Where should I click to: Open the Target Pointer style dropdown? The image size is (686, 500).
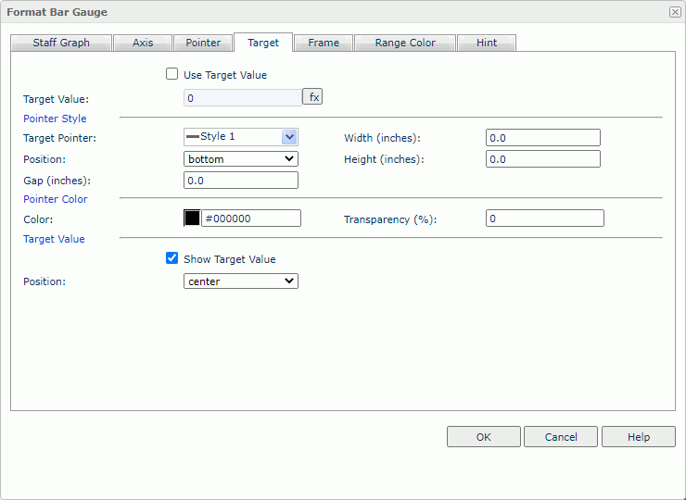pyautogui.click(x=289, y=137)
